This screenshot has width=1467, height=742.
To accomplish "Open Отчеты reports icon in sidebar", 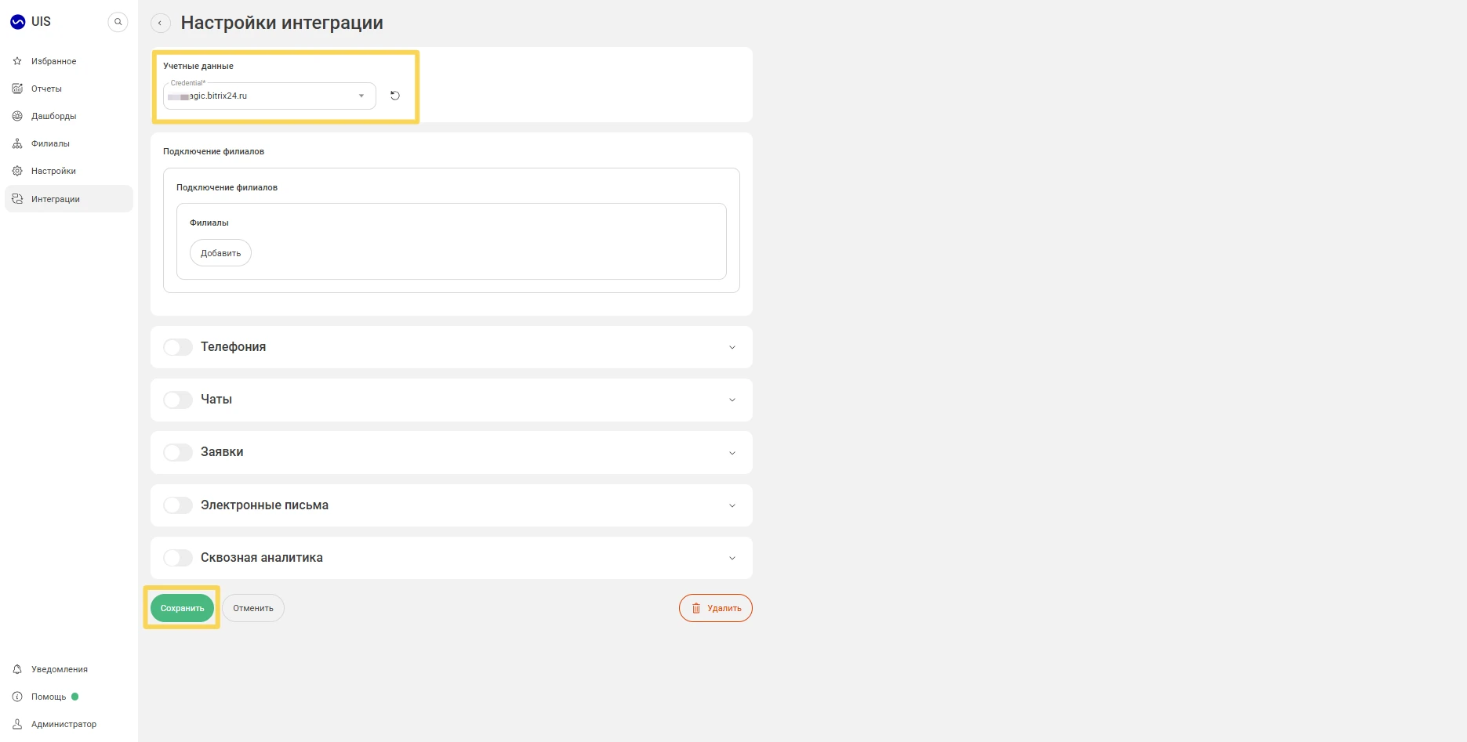I will (x=17, y=89).
